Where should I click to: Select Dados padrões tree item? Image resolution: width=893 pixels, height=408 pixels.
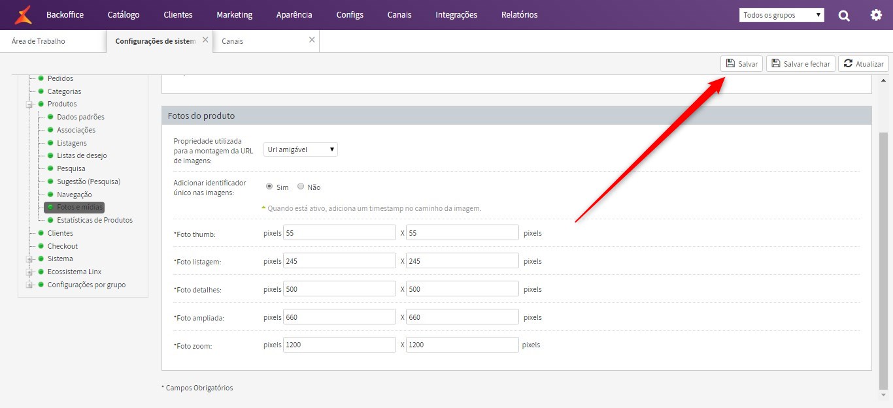[80, 117]
